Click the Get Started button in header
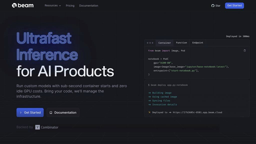Viewport: 256px width, 144px height. click(234, 5)
